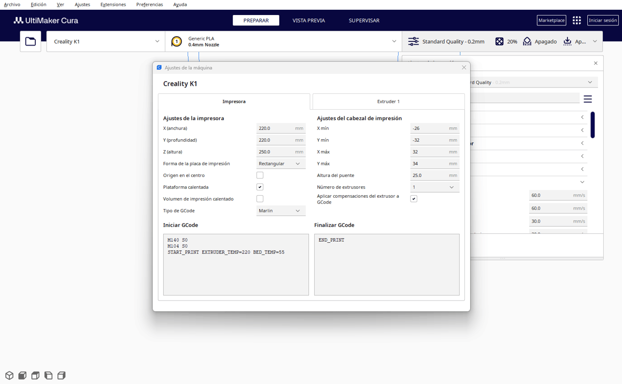Click the open file folder icon
This screenshot has width=622, height=384.
[x=31, y=41]
